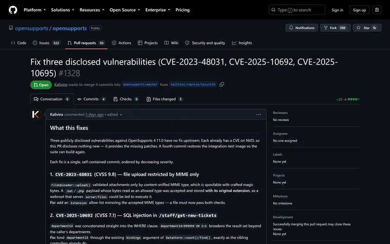Open the '5 days ago' timestamp link
The image size is (390, 244).
click(x=95, y=115)
